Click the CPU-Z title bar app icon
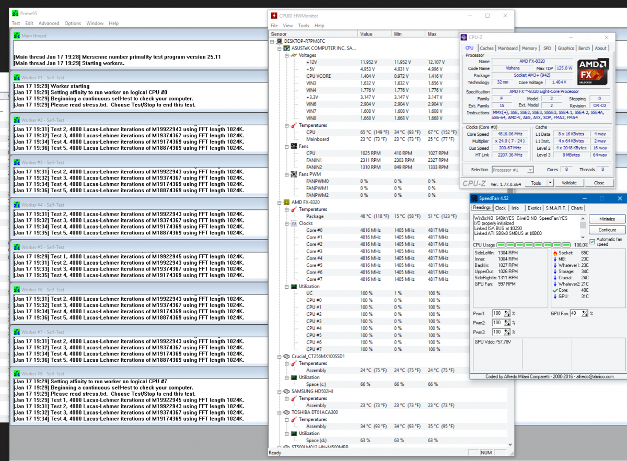 tap(464, 37)
